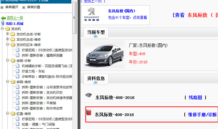Select the 发动机总成-维修 folder icon
Viewport: 218px width, 129px height.
pyautogui.click(x=13, y=39)
